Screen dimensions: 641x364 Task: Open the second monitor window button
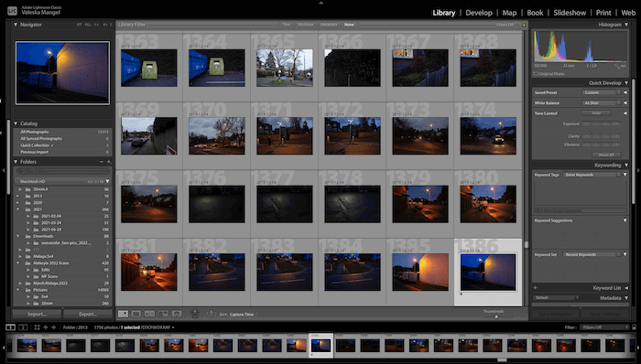(23, 327)
